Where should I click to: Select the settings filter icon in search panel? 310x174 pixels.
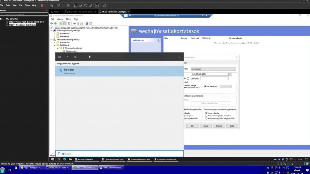[x=75, y=57]
